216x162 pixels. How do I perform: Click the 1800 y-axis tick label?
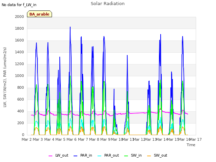[x=20, y=28]
